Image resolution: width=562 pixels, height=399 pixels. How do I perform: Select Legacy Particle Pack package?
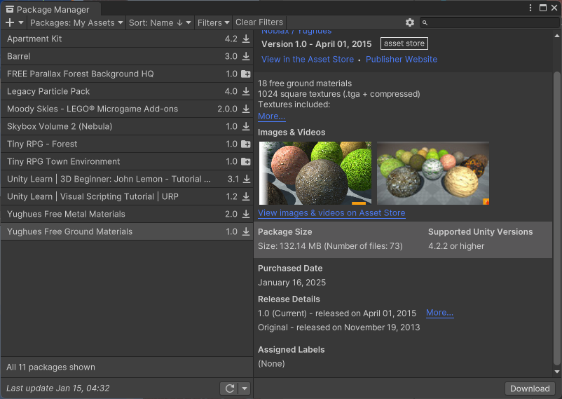pos(127,91)
